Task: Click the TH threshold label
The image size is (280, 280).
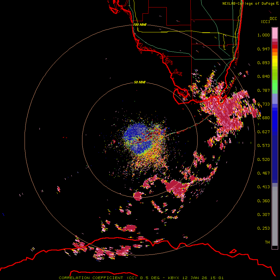Action: tap(267, 242)
